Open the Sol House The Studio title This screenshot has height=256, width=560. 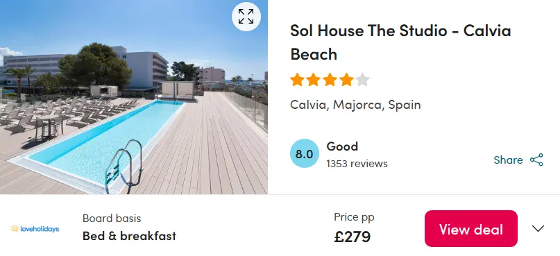coord(400,42)
